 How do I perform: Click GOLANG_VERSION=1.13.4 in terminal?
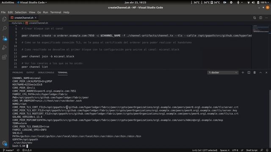pos(27,117)
